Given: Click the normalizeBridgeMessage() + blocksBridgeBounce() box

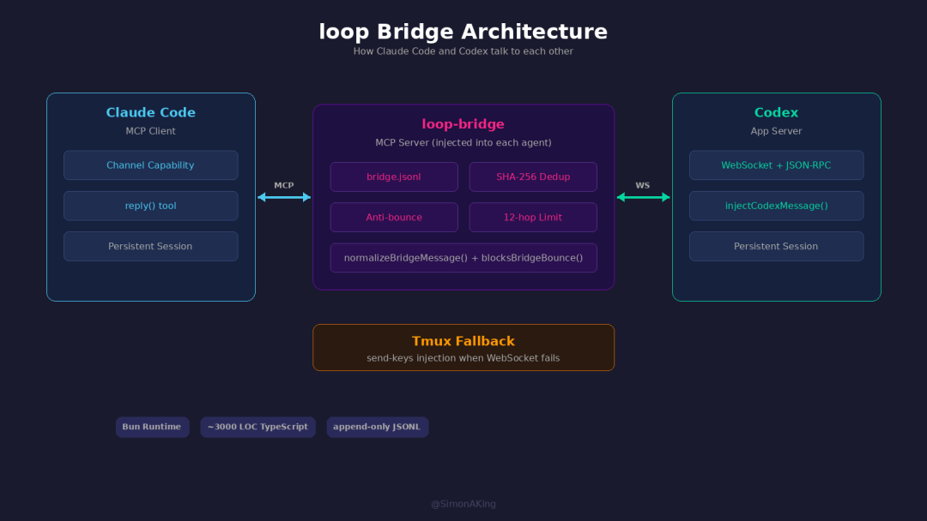Looking at the screenshot, I should tap(463, 258).
